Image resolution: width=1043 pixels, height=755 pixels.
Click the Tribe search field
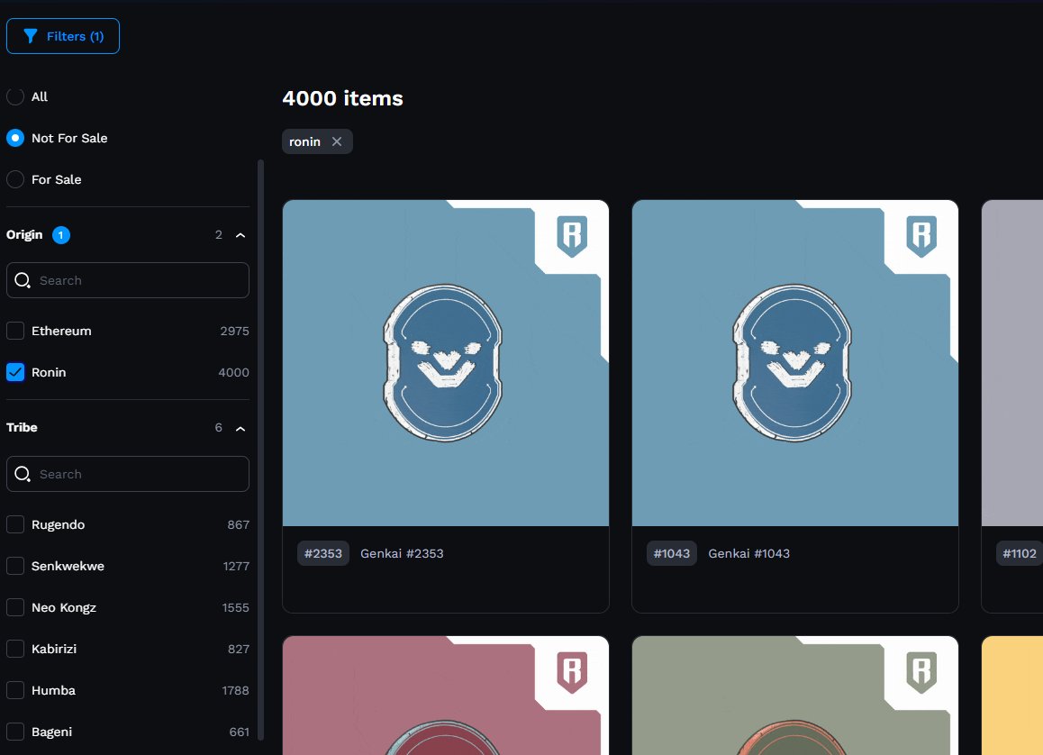point(128,474)
